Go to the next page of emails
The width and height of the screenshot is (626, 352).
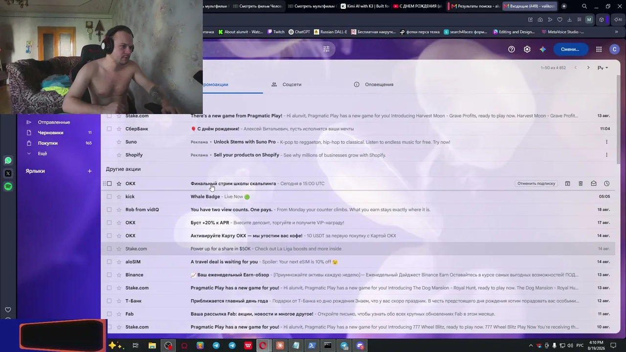point(588,67)
